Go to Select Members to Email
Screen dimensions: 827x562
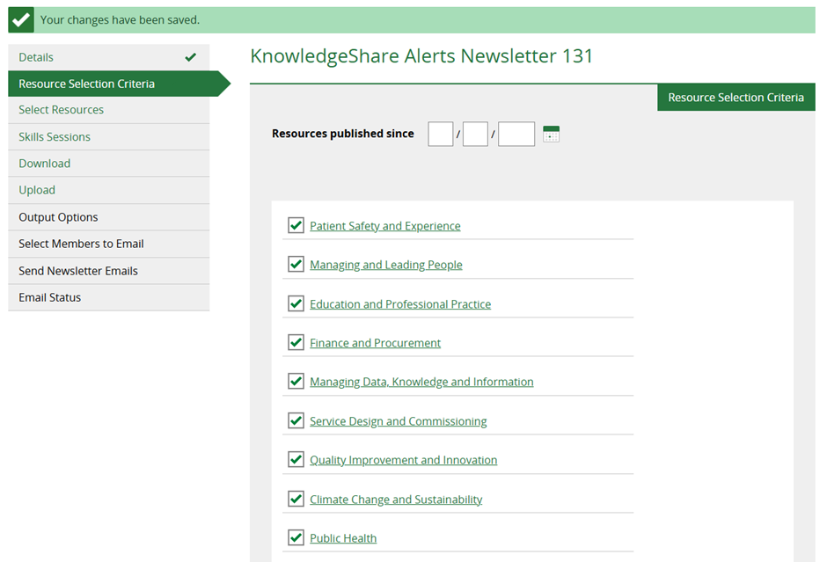point(108,245)
